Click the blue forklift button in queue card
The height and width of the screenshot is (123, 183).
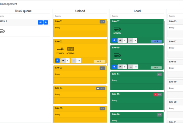40,22
